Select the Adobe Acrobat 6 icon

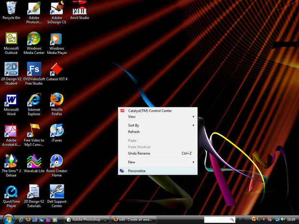tap(11, 135)
